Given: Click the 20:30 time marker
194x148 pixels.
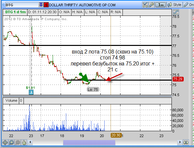Looking at the screenshot, I should (116, 135).
